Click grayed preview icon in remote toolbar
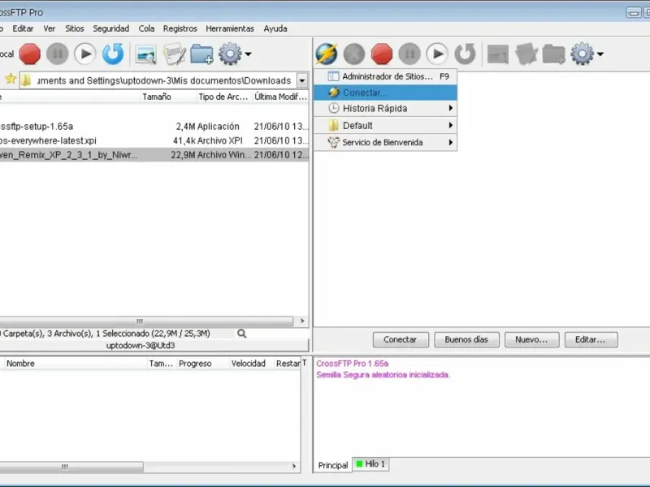The height and width of the screenshot is (487, 650). pyautogui.click(x=498, y=54)
